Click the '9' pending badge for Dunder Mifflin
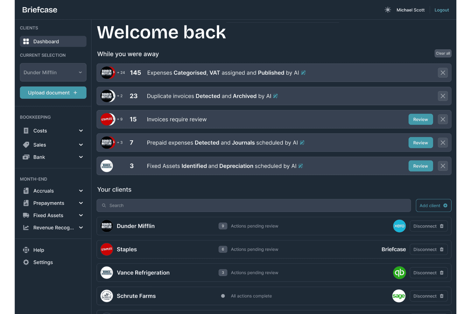The width and height of the screenshot is (471, 314). [x=223, y=226]
